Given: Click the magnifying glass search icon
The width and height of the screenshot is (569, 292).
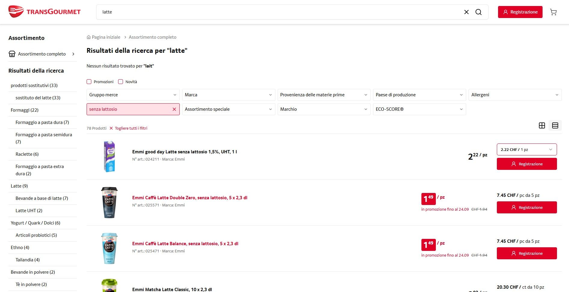Looking at the screenshot, I should [x=479, y=12].
